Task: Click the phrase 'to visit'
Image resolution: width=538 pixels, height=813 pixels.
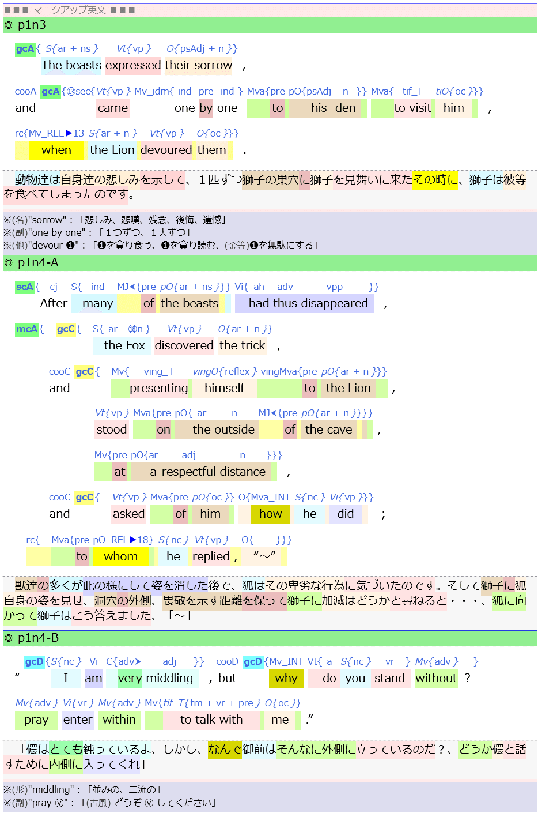Action: point(413,108)
